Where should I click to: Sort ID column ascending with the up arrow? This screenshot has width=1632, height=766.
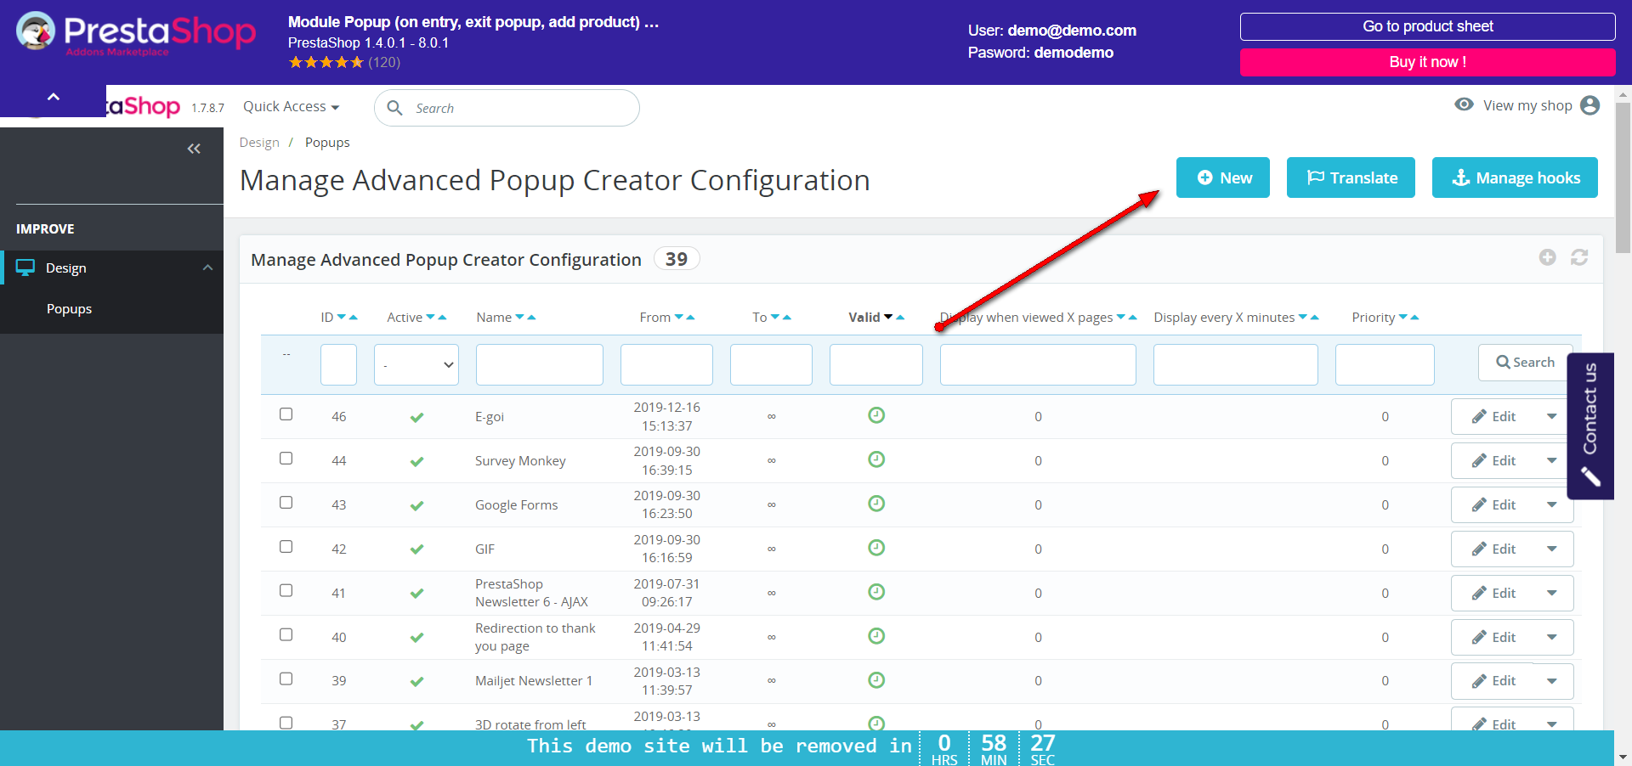354,317
